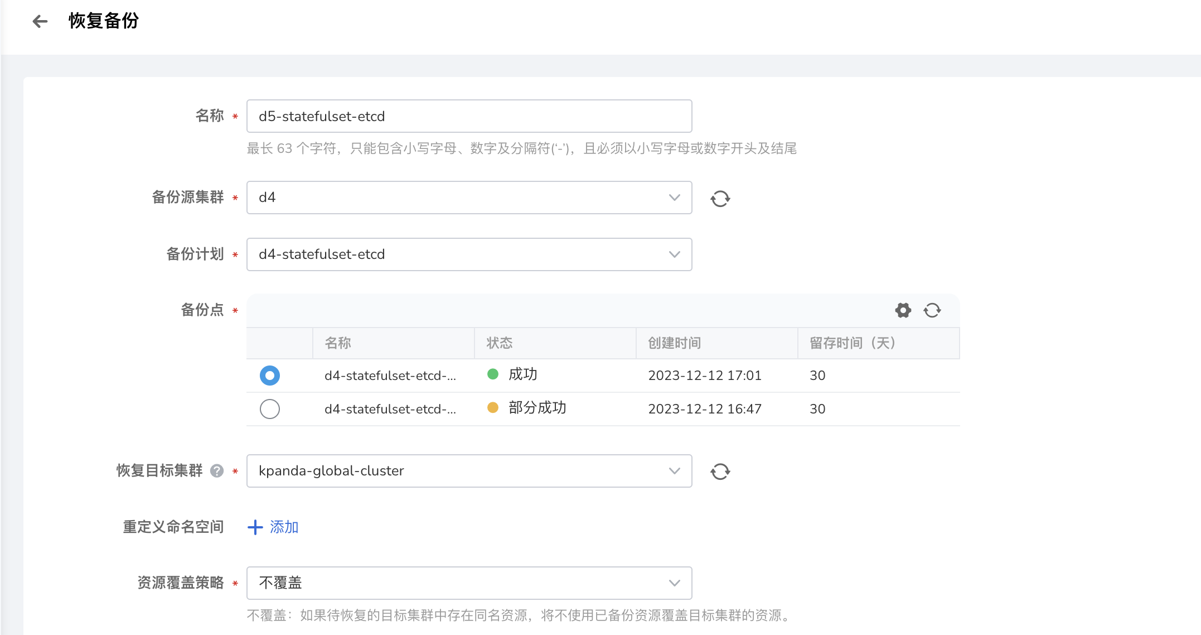Click the green 成功 status dot
This screenshot has height=635, width=1201.
[492, 374]
